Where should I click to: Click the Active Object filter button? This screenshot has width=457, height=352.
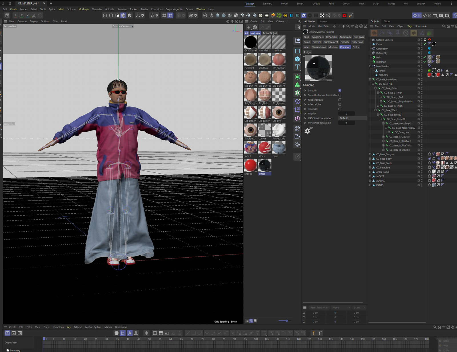(x=270, y=33)
